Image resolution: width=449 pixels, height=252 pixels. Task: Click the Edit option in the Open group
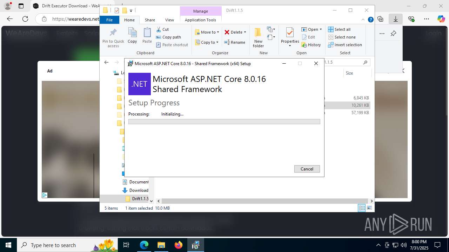click(308, 37)
